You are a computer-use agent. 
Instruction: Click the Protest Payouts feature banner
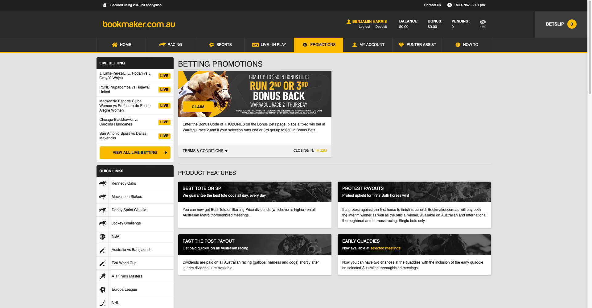point(414,192)
